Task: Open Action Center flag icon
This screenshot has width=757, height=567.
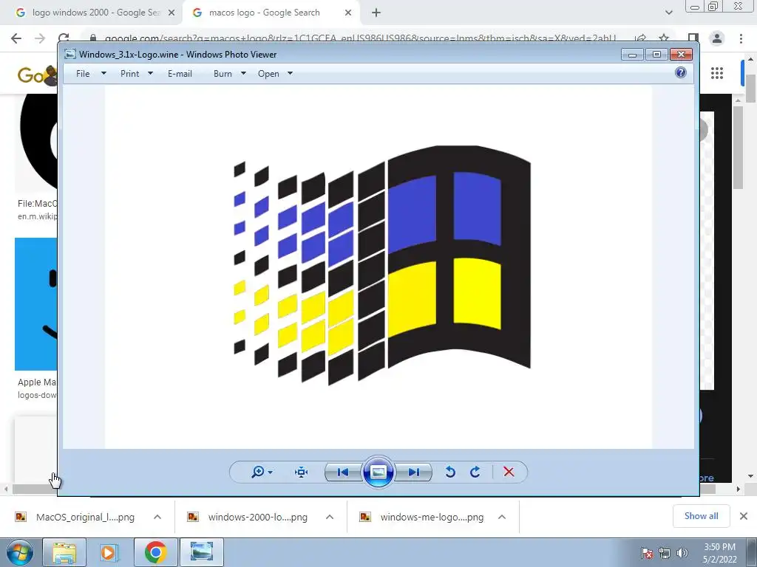Action: tap(646, 553)
